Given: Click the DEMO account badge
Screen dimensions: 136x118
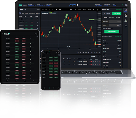Looking at the screenshot, I should pyautogui.click(x=21, y=5).
